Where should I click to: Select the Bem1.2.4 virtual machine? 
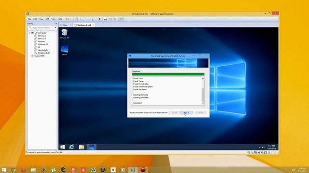pos(42,38)
